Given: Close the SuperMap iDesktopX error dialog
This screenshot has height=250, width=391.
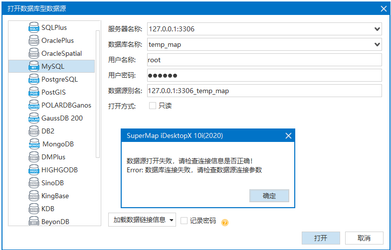Looking at the screenshot, I should (288, 135).
